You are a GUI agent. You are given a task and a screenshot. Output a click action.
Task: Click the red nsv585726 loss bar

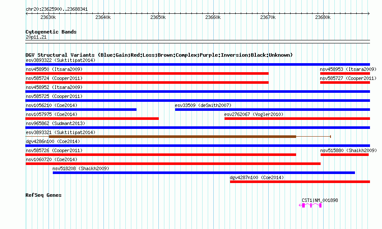[x=161, y=155]
